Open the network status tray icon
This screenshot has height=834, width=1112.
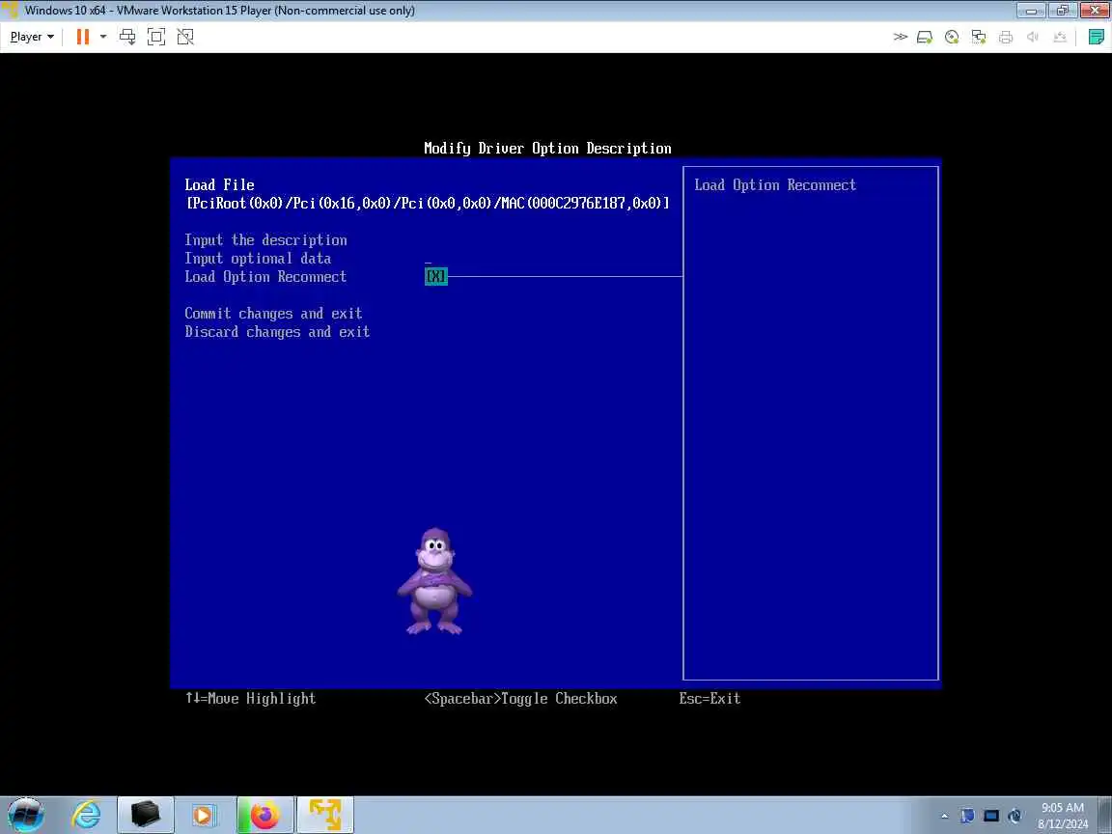point(1015,817)
